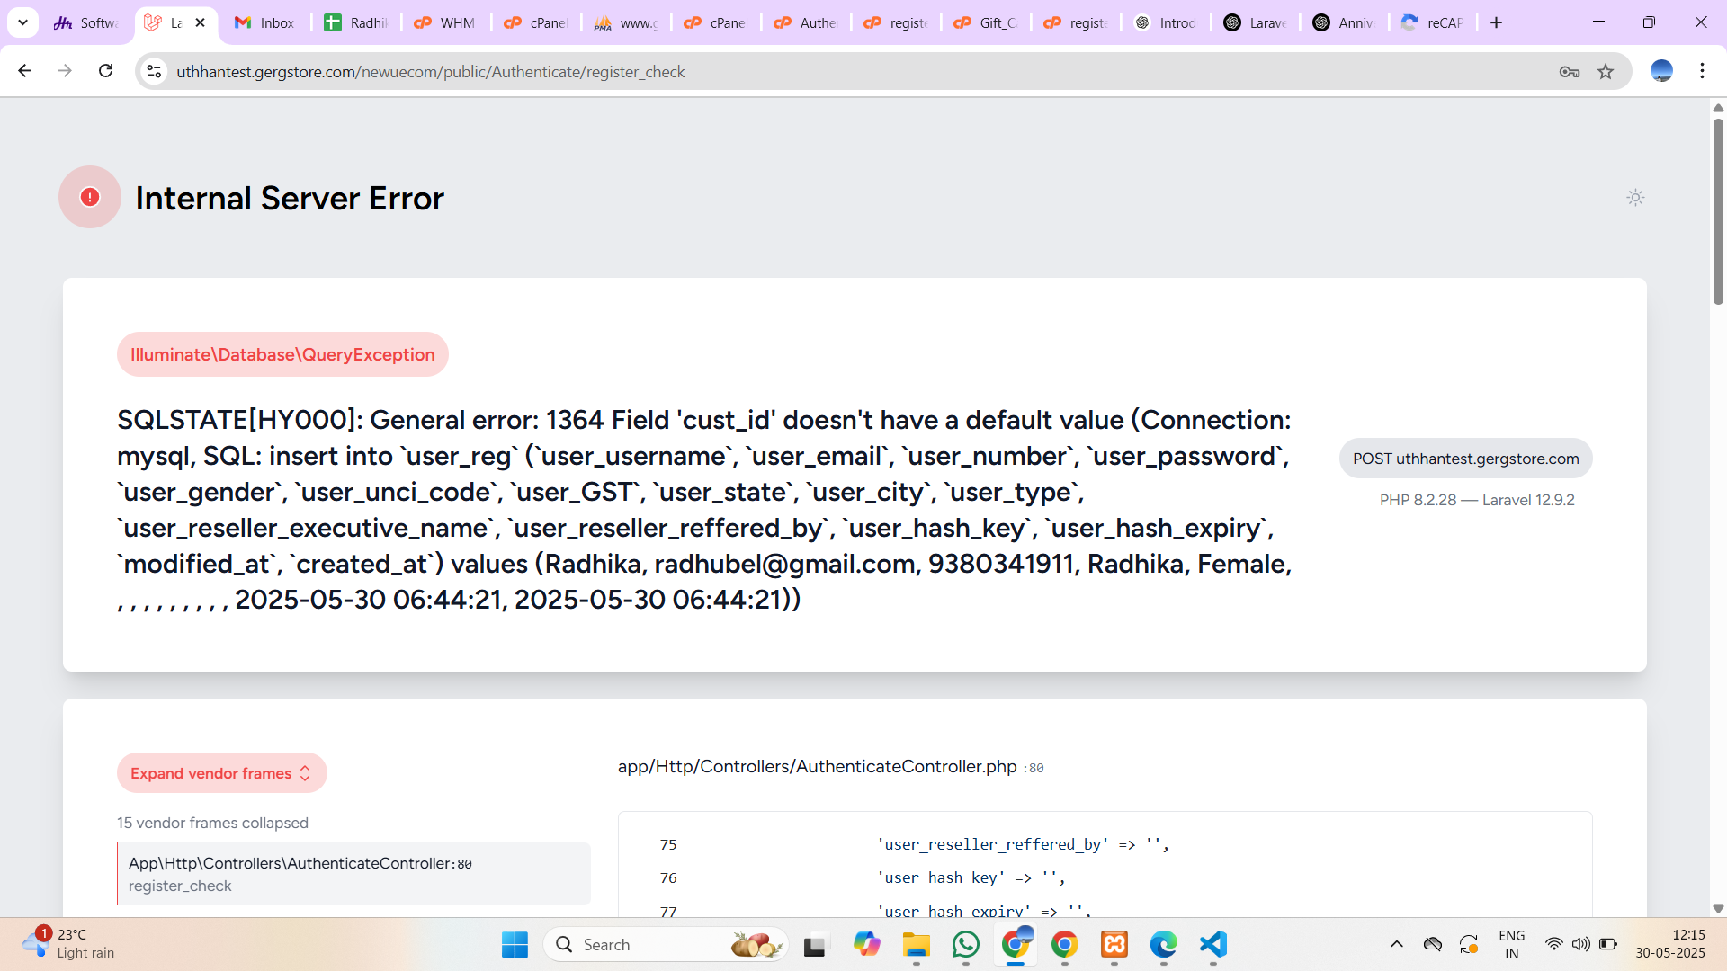This screenshot has height=971, width=1727.
Task: Toggle the light/dark theme sun icon
Action: point(1635,198)
